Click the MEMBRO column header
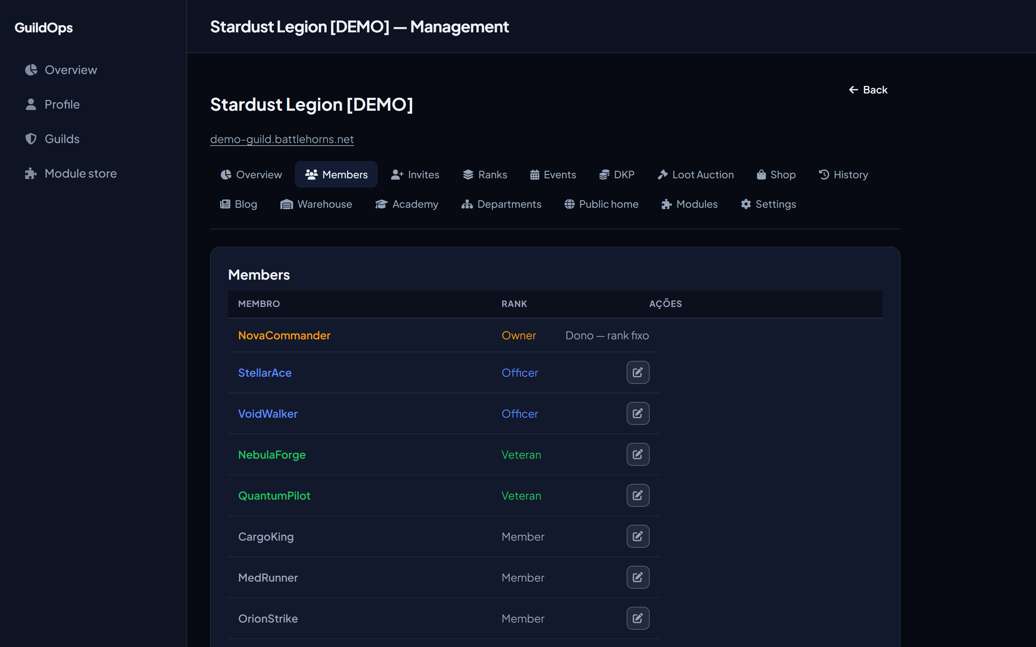 (259, 304)
